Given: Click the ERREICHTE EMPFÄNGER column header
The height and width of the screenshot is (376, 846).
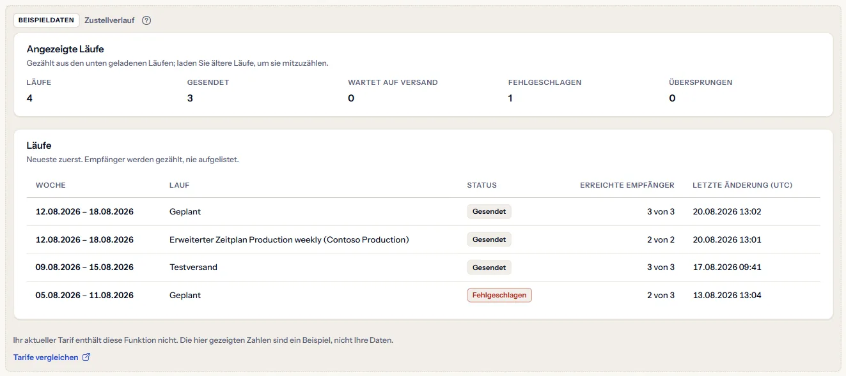Looking at the screenshot, I should tap(627, 185).
